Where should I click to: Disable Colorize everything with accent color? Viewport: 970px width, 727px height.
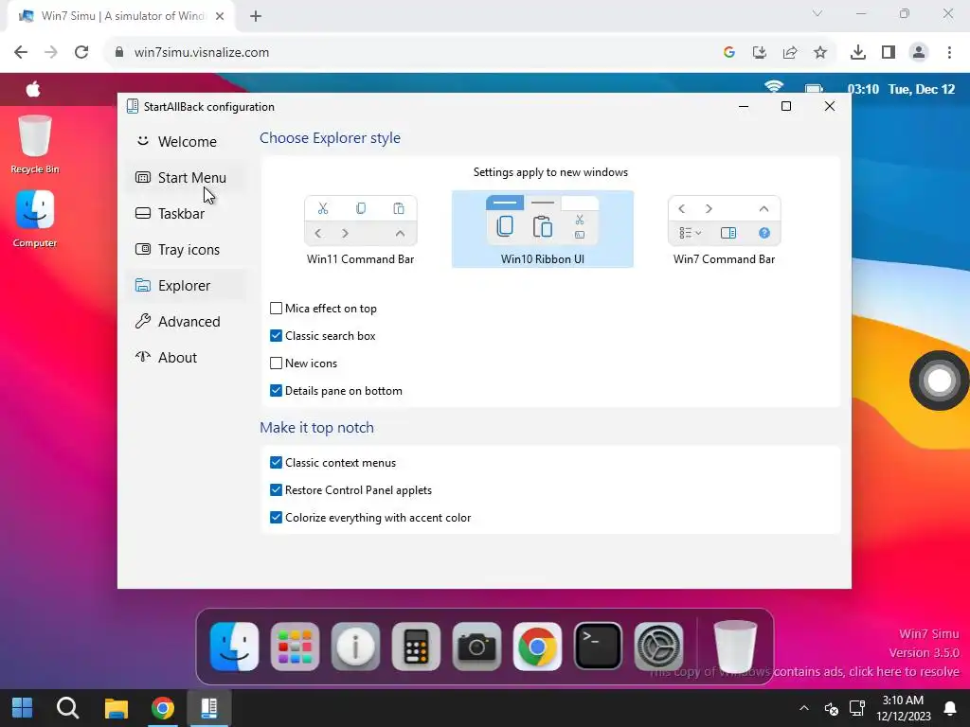[276, 518]
